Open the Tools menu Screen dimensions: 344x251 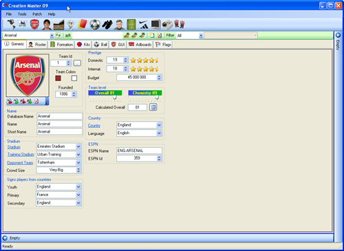[22, 14]
